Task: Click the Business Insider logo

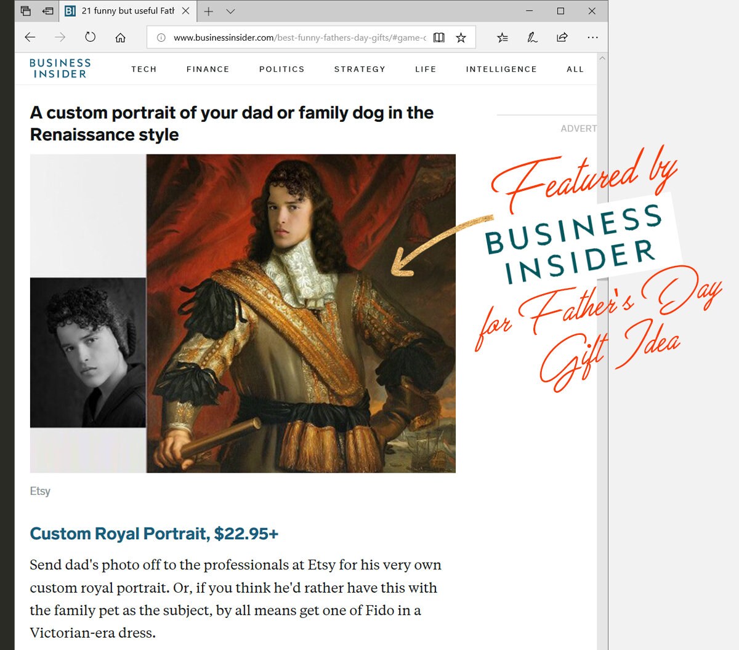Action: [x=60, y=68]
